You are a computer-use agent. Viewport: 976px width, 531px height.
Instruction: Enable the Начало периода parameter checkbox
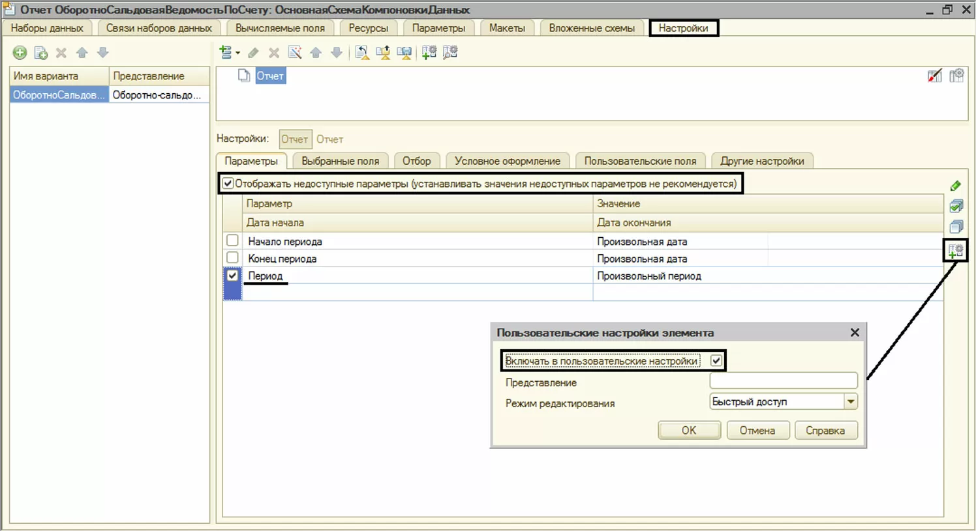(232, 240)
